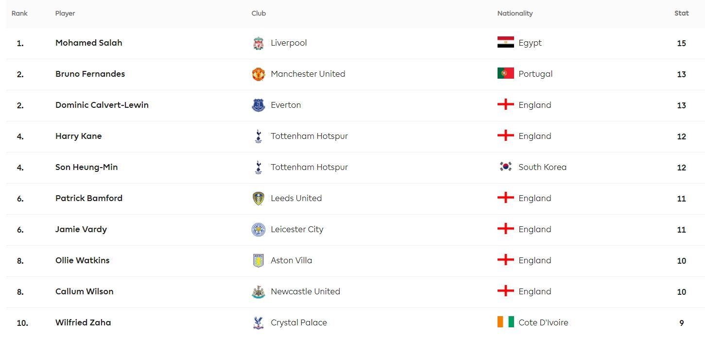The image size is (705, 338).
Task: Click the Newcastle United crest icon
Action: tap(258, 292)
